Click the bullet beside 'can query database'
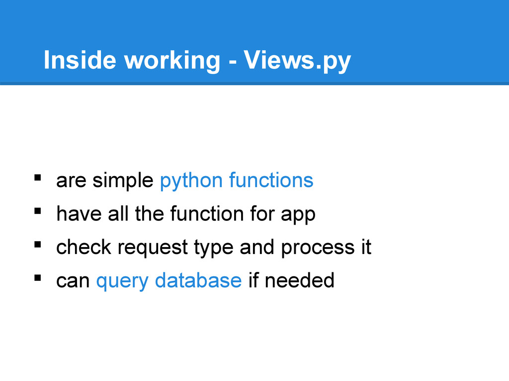 pos(38,278)
